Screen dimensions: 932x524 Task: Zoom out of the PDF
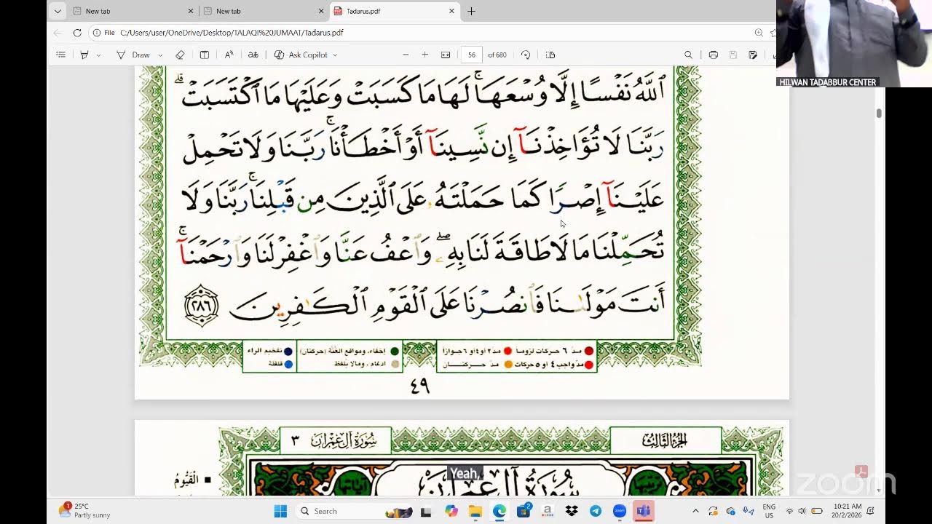[406, 55]
